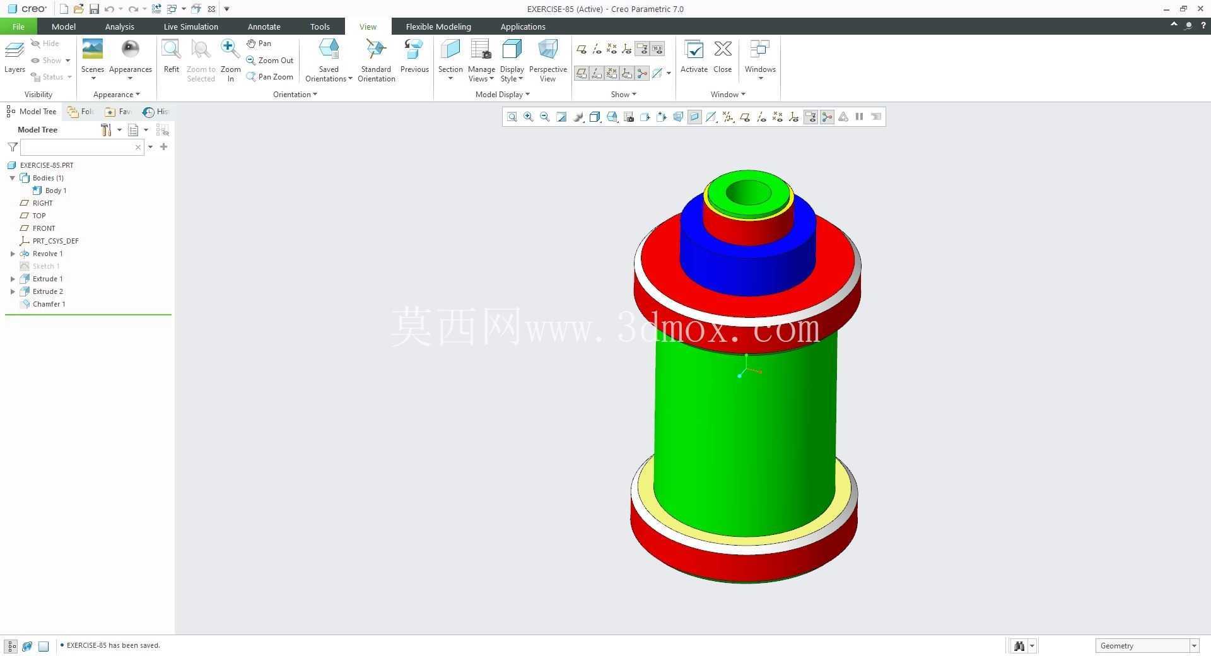This screenshot has width=1211, height=656.
Task: Toggle point display in Show group
Action: 612,49
